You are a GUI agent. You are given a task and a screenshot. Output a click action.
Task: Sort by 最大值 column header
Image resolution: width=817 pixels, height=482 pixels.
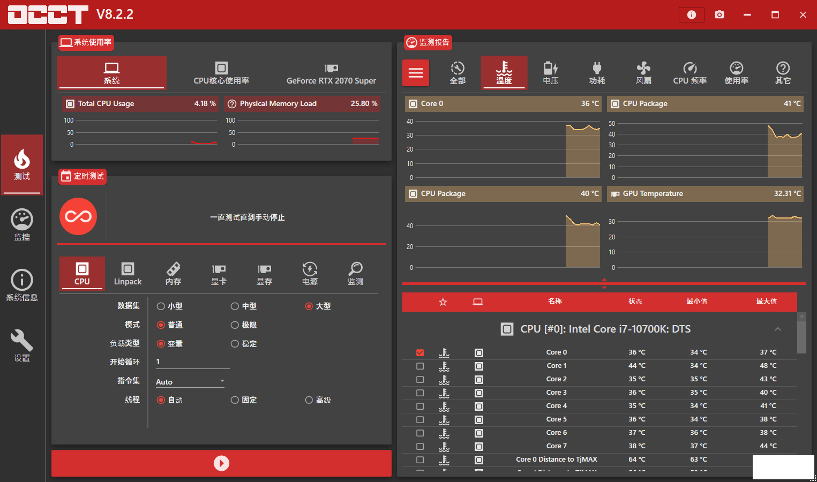pos(767,302)
